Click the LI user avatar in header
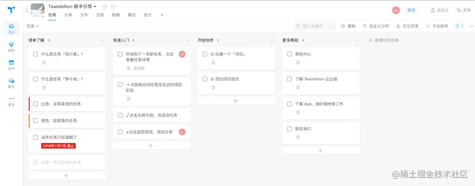 point(396,10)
